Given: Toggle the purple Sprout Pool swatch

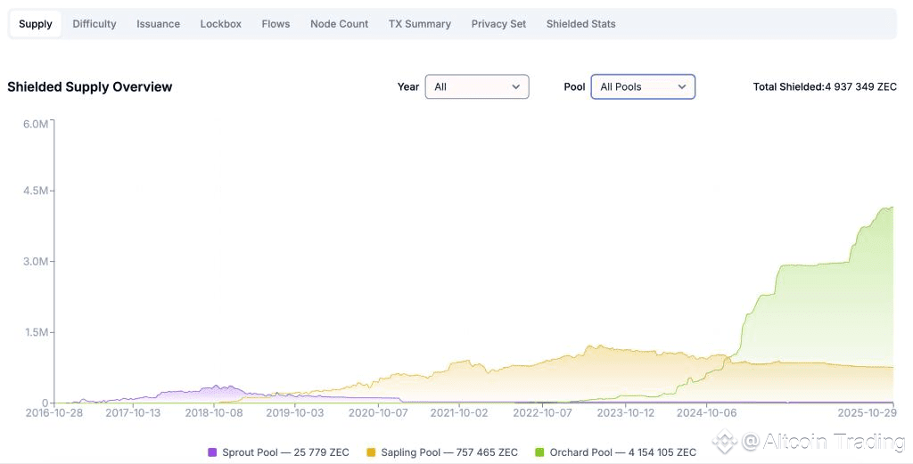Looking at the screenshot, I should 212,452.
